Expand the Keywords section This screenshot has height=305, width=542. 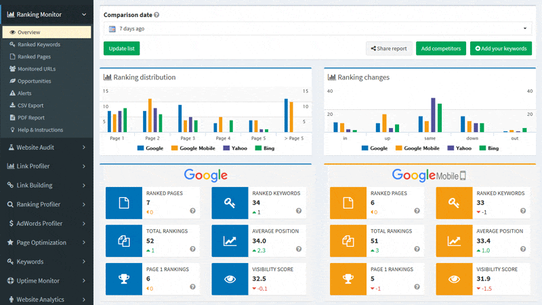point(47,262)
